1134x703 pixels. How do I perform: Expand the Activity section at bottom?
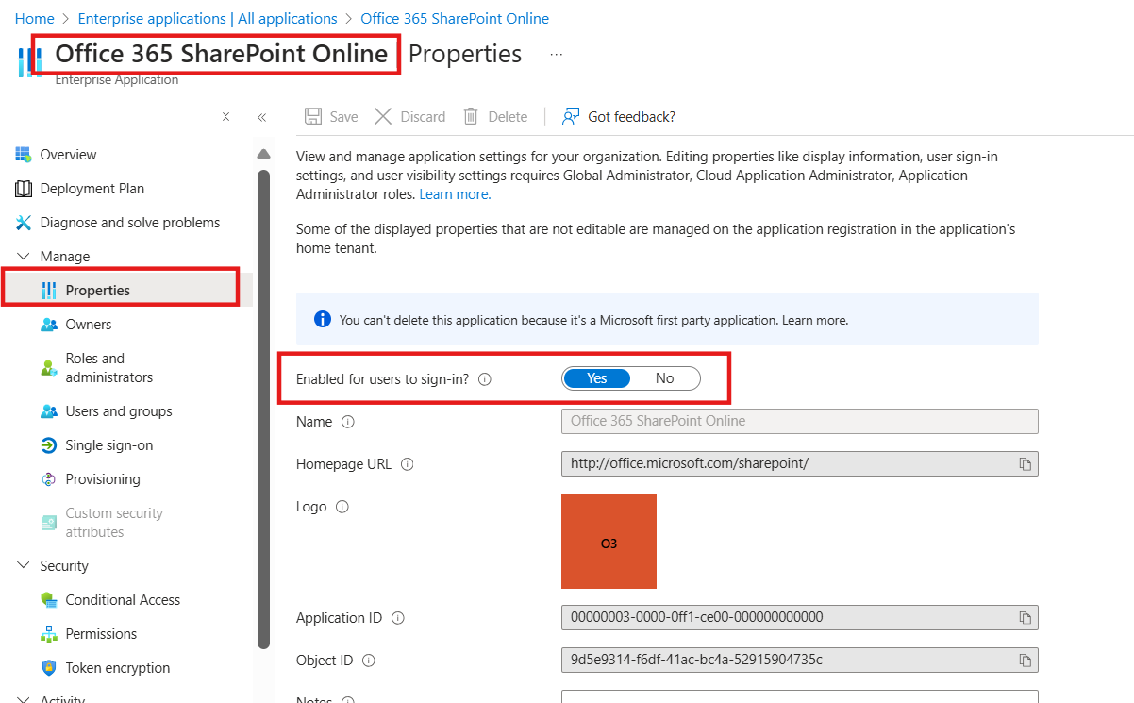click(x=24, y=699)
